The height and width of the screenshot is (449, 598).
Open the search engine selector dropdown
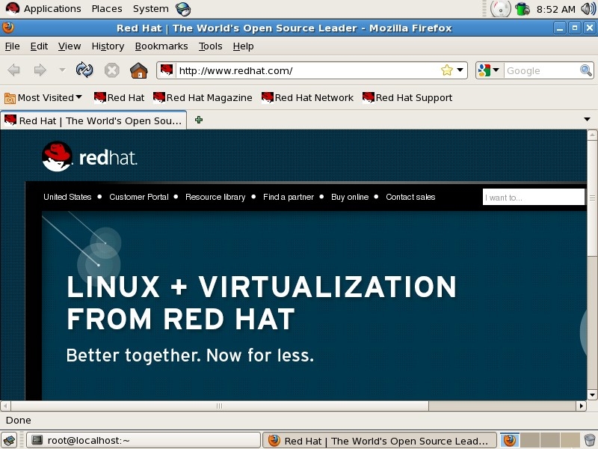click(x=489, y=70)
